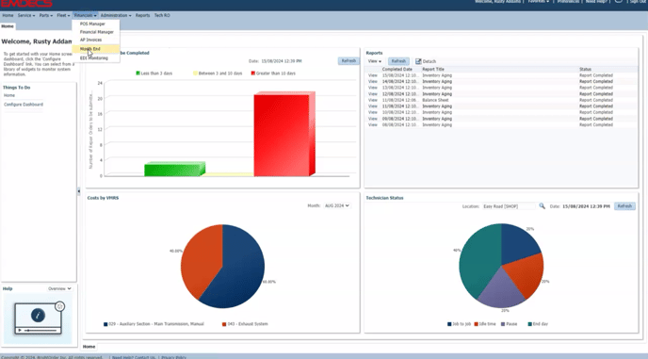
Task: Open the Help Overview dropdown
Action: 59,288
